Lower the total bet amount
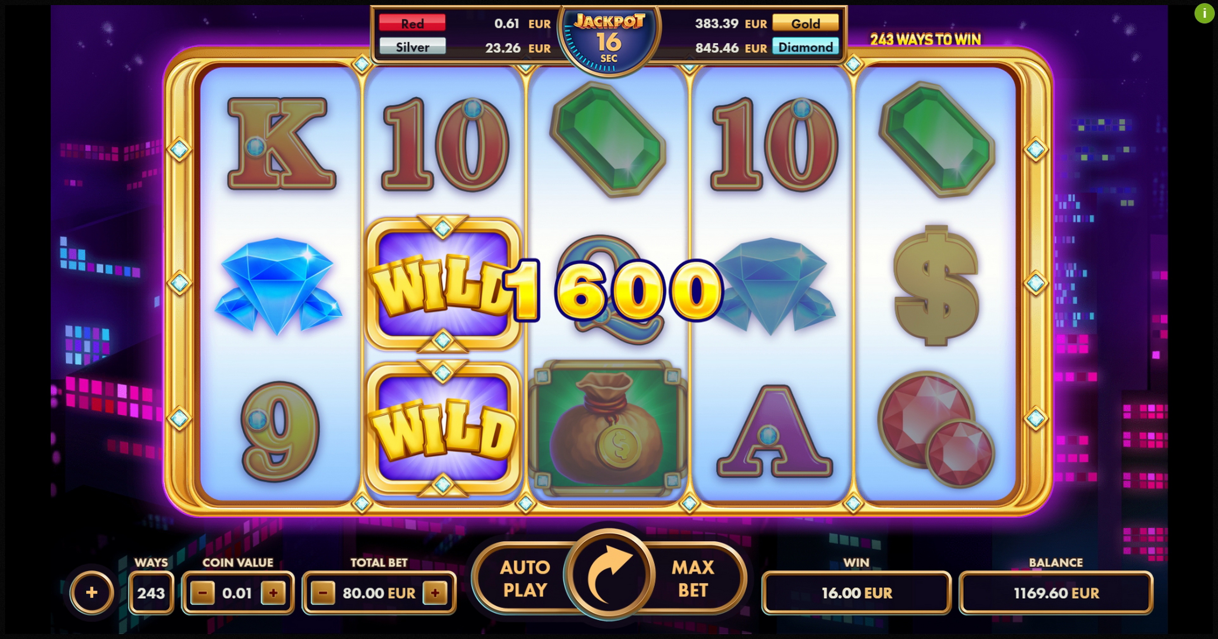1218x639 pixels. tap(323, 593)
